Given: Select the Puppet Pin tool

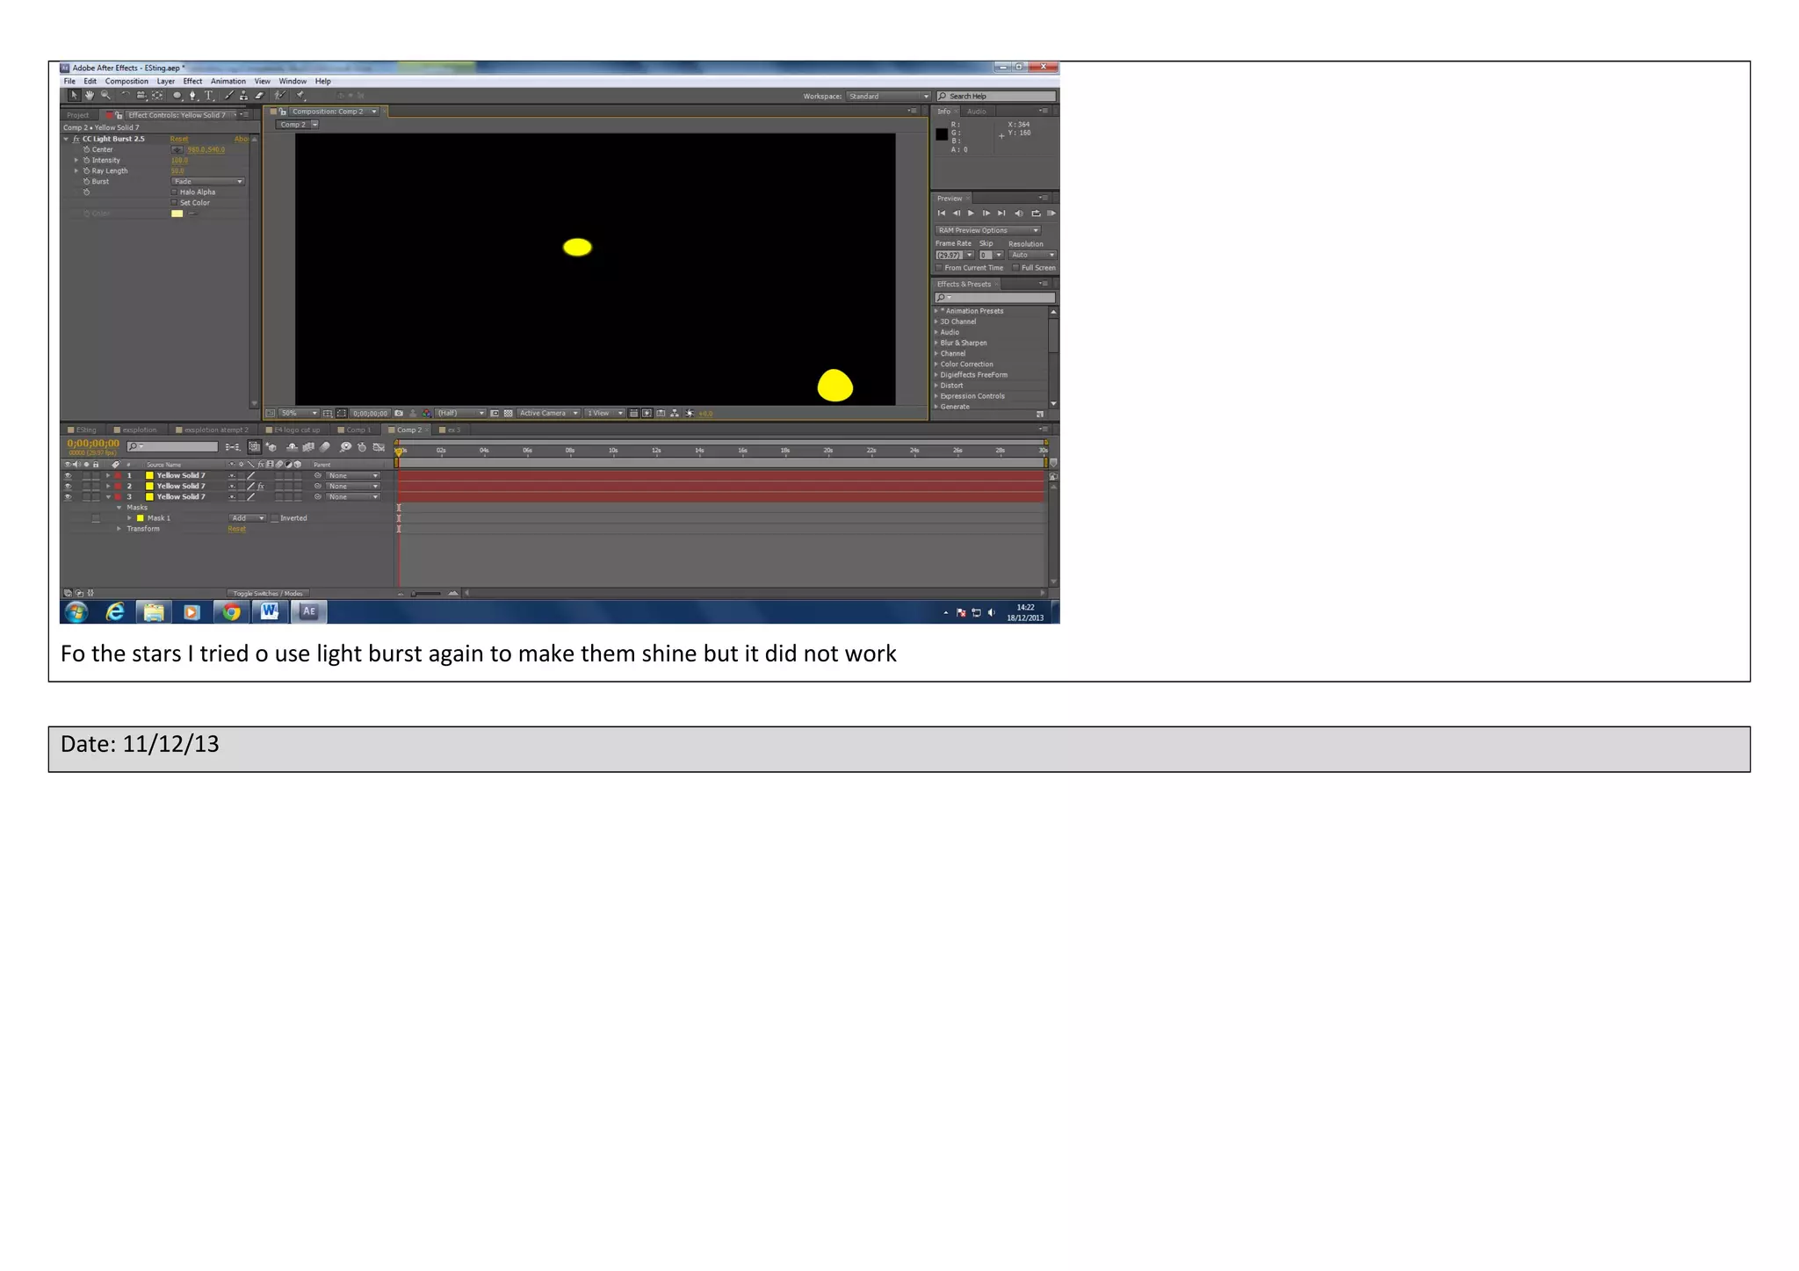Looking at the screenshot, I should [x=300, y=96].
